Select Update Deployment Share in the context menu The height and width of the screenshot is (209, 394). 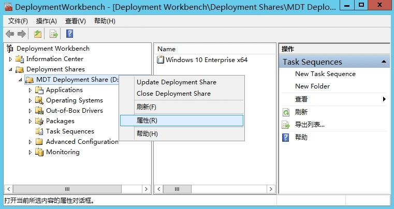tap(176, 82)
